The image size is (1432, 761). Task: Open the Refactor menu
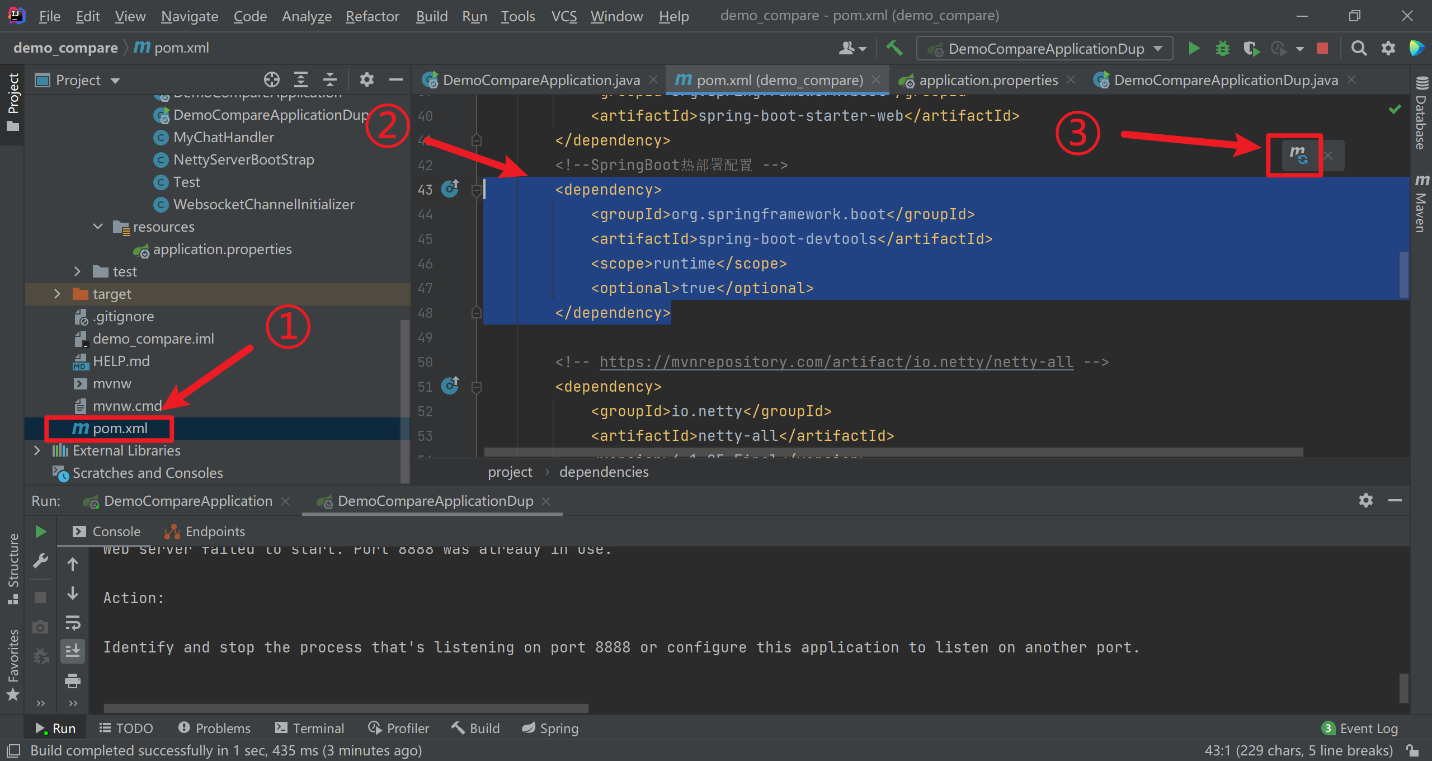(372, 16)
